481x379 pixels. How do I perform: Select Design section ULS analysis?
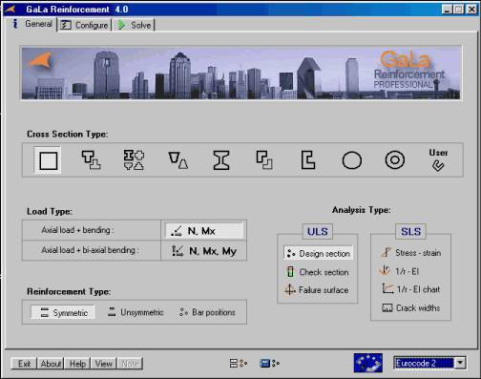318,253
